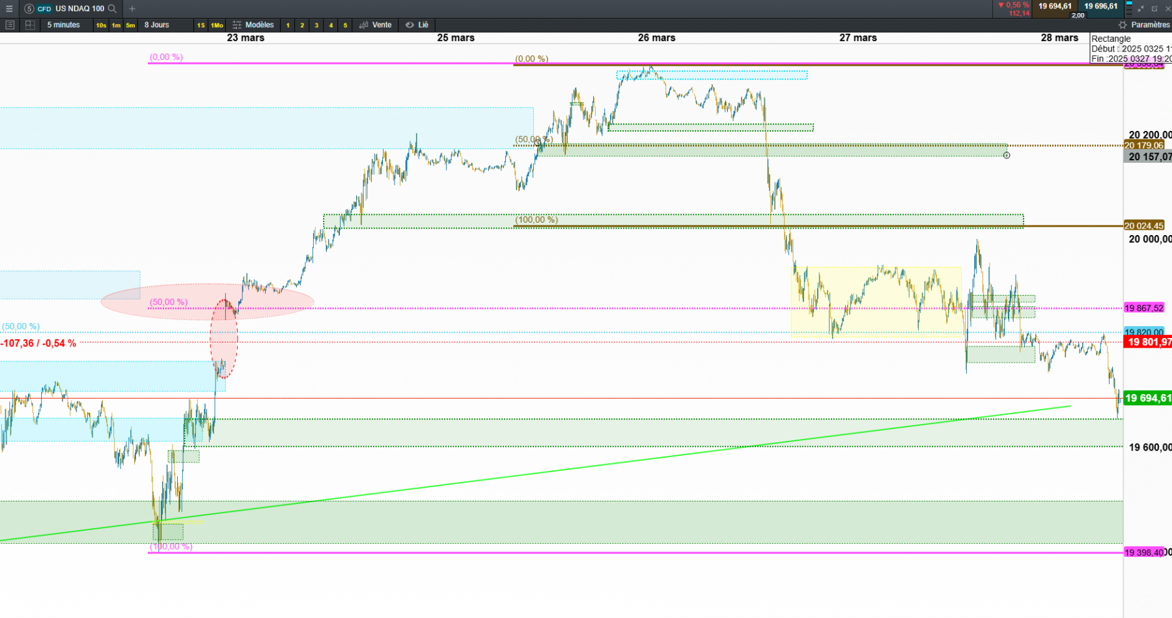The height and width of the screenshot is (618, 1172).
Task: Click the 20 179,06 price level label
Action: pos(1144,145)
